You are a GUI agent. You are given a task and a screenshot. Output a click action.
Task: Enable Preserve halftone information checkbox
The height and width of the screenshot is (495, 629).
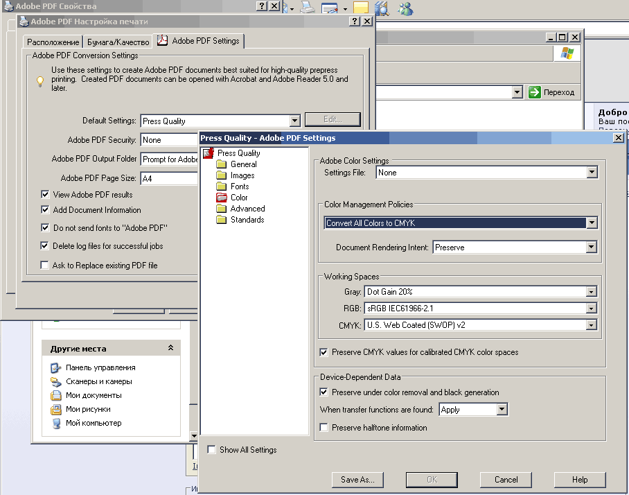(x=324, y=428)
